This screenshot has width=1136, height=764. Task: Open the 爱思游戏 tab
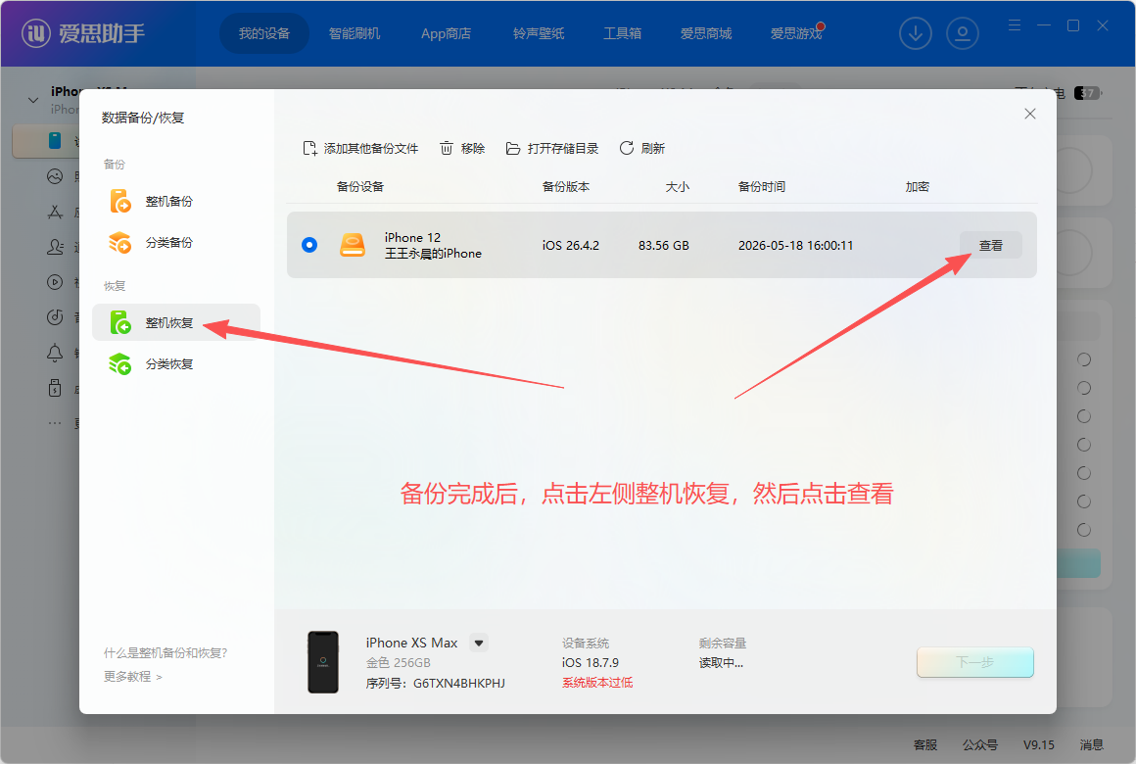click(x=796, y=33)
